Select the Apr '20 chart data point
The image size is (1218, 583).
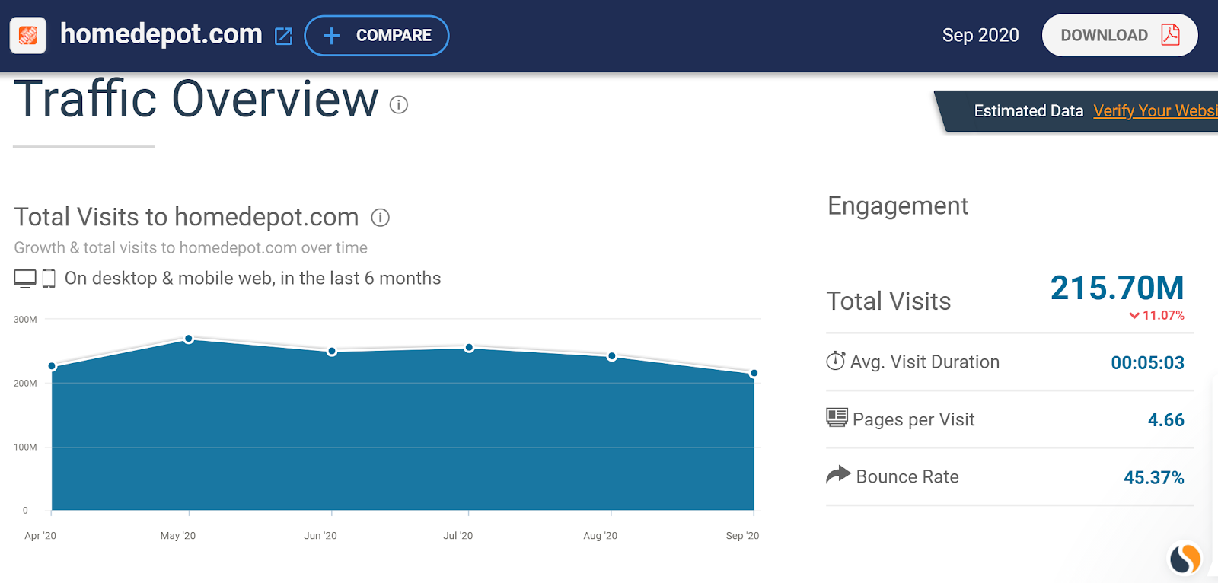tap(52, 366)
